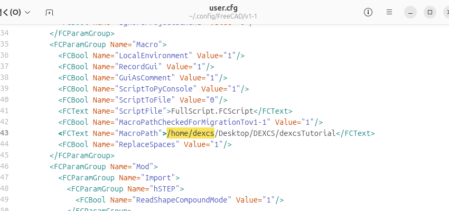449x211 pixels.
Task: Open the hamburger main menu
Action: tap(389, 12)
